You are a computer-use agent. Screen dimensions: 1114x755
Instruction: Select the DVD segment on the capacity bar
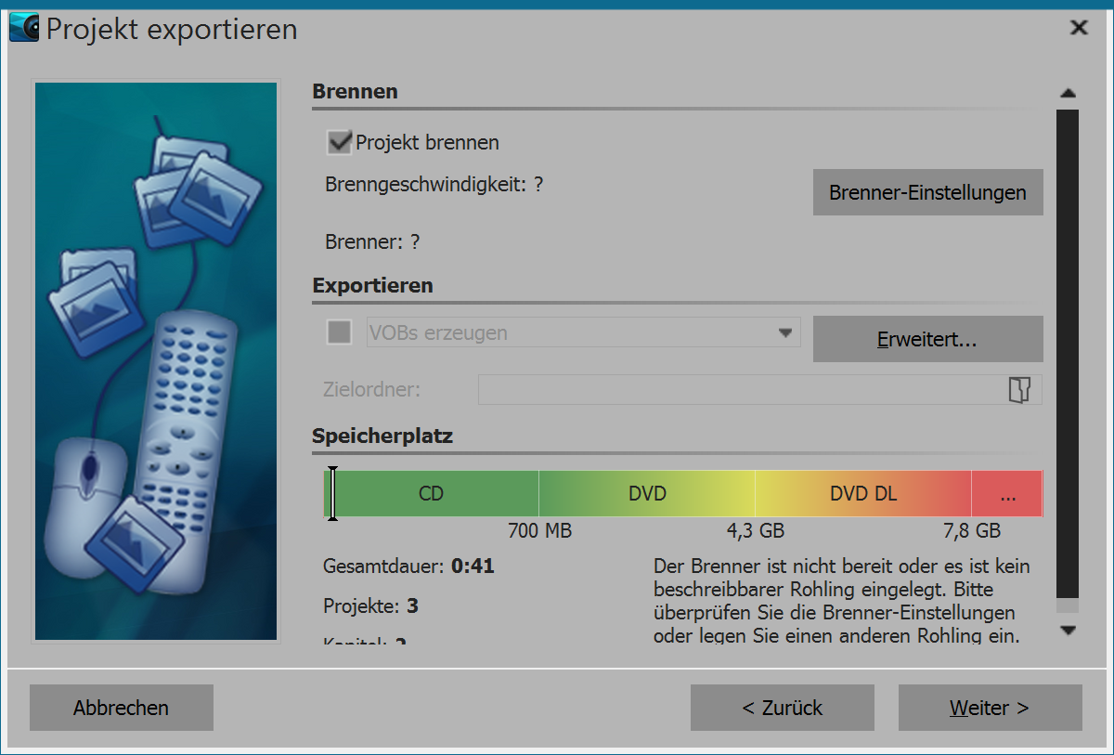click(647, 493)
